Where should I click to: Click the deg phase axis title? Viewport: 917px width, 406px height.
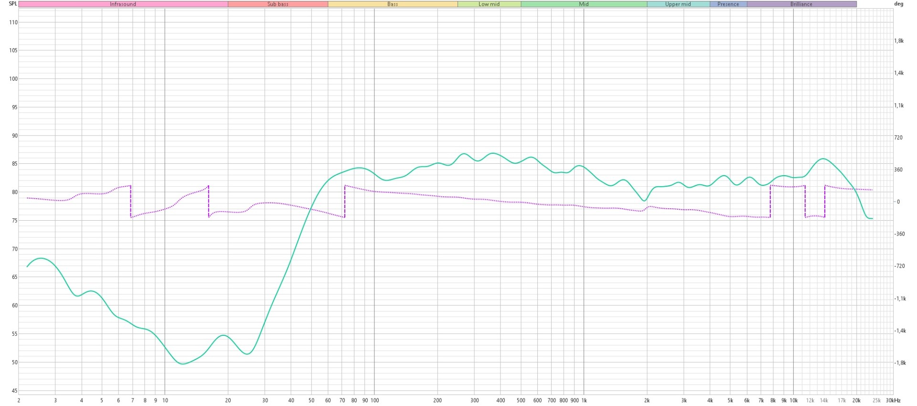898,4
